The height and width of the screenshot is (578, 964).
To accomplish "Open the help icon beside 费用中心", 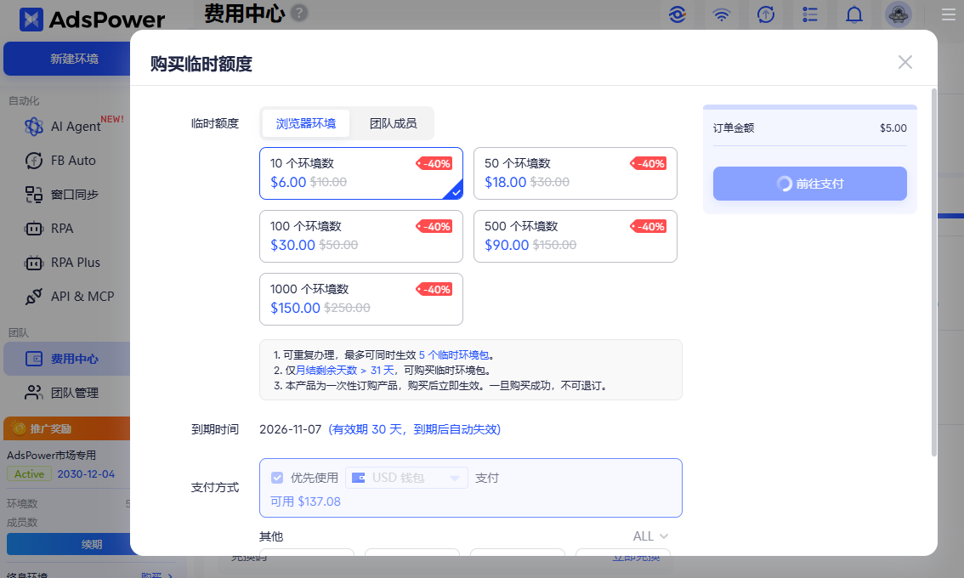I will point(298,13).
